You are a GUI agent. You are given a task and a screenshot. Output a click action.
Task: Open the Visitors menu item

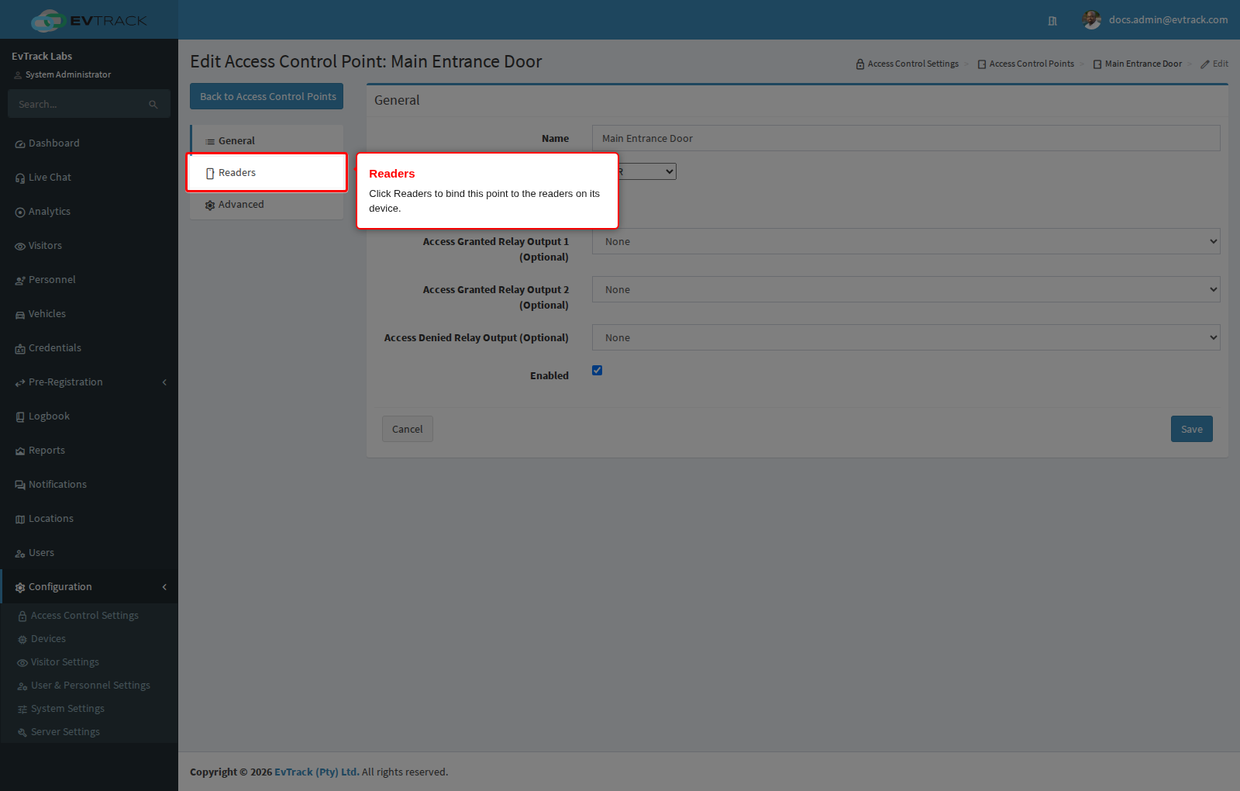click(x=89, y=246)
